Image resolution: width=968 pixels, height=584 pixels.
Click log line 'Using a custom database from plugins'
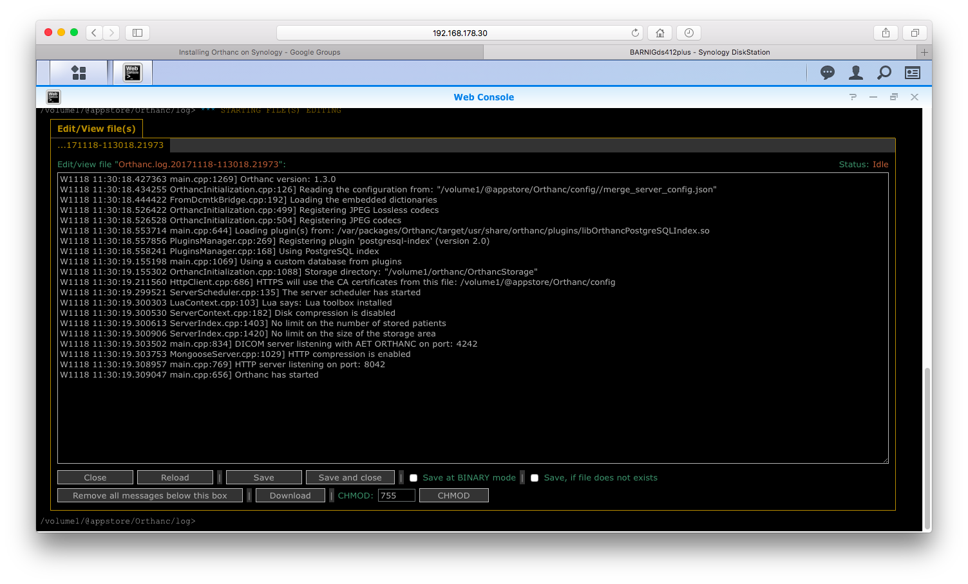(231, 262)
